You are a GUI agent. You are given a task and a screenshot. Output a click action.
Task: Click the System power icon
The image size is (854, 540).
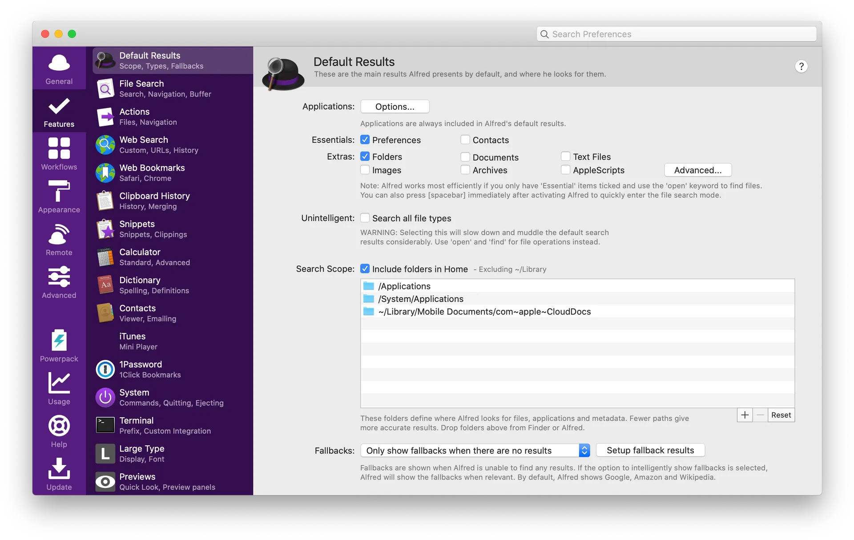(x=105, y=397)
